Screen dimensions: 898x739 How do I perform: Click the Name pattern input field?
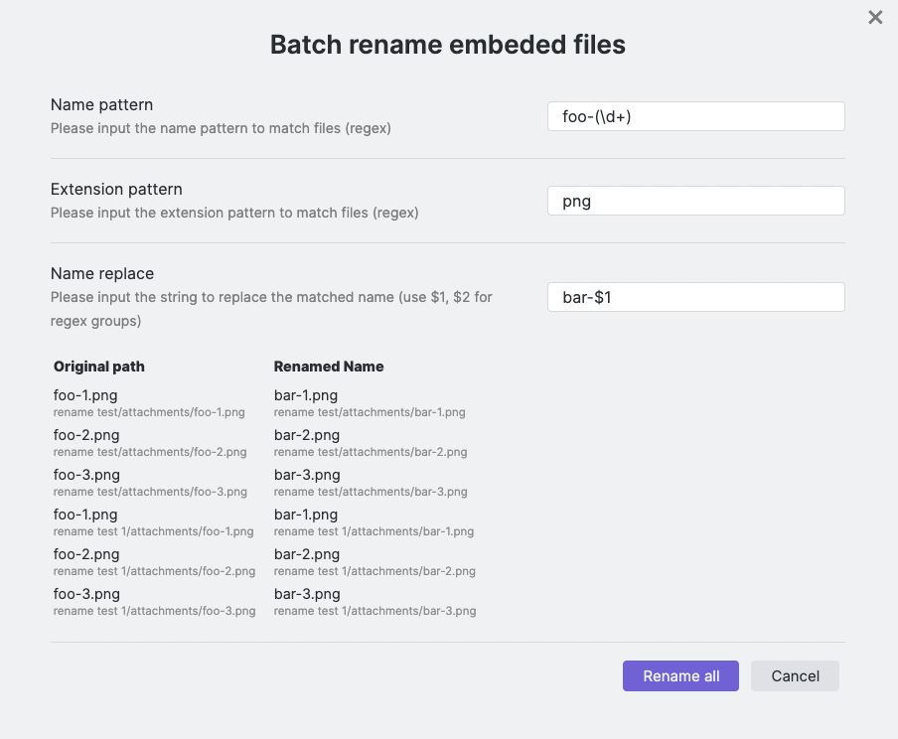pyautogui.click(x=695, y=116)
